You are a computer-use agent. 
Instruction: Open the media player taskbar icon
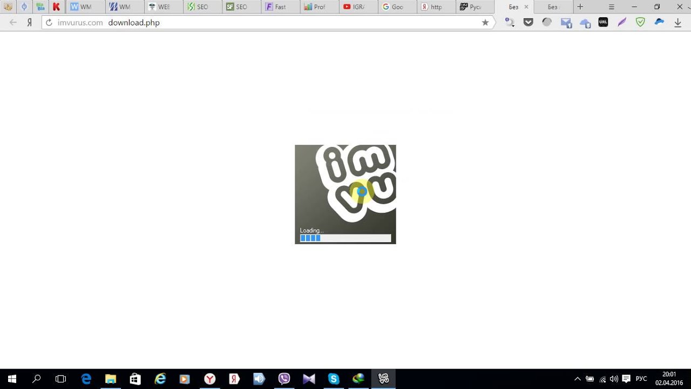(x=185, y=379)
